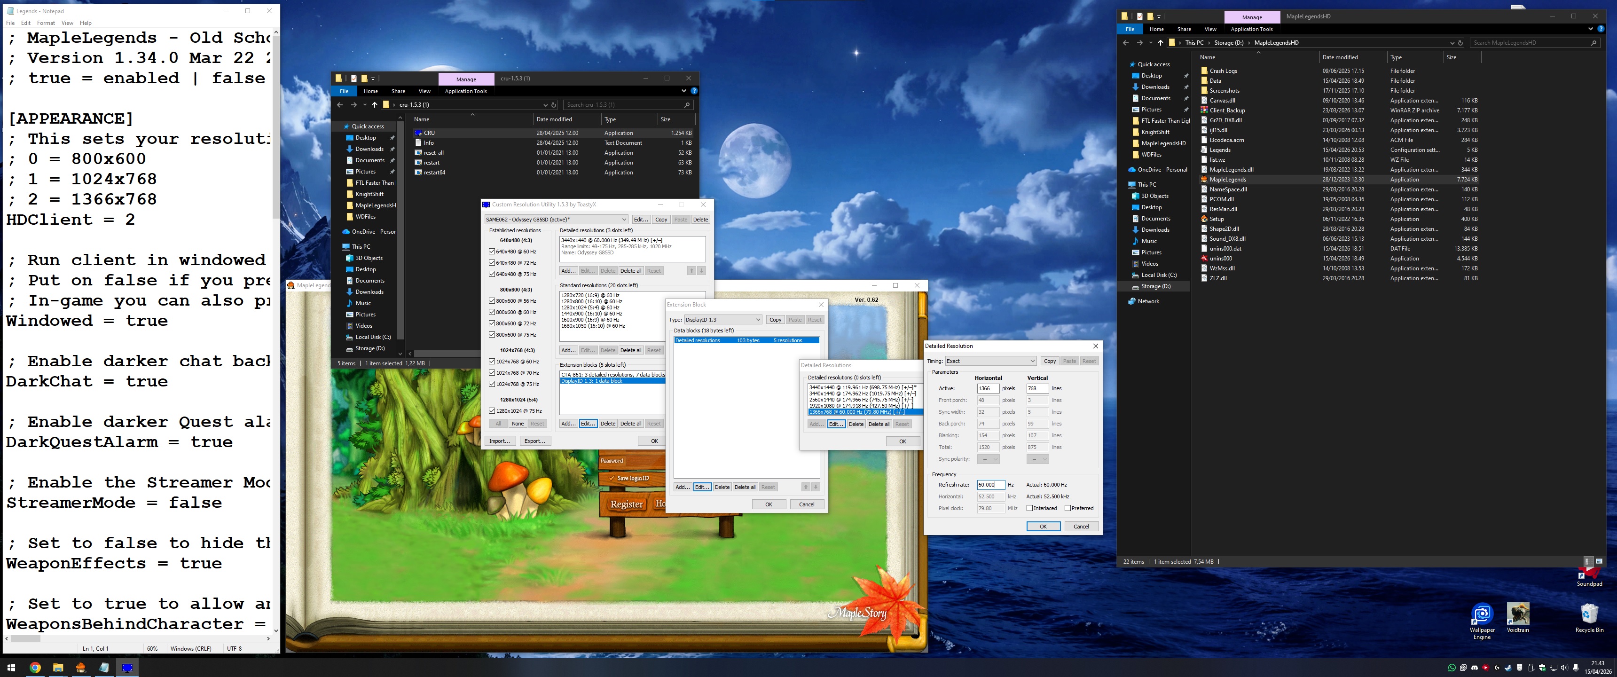Click Notepad horizontal scrollbar thumb

(26, 639)
